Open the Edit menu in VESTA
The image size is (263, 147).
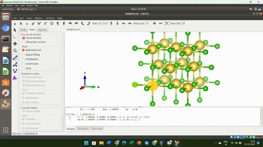[x=21, y=18]
